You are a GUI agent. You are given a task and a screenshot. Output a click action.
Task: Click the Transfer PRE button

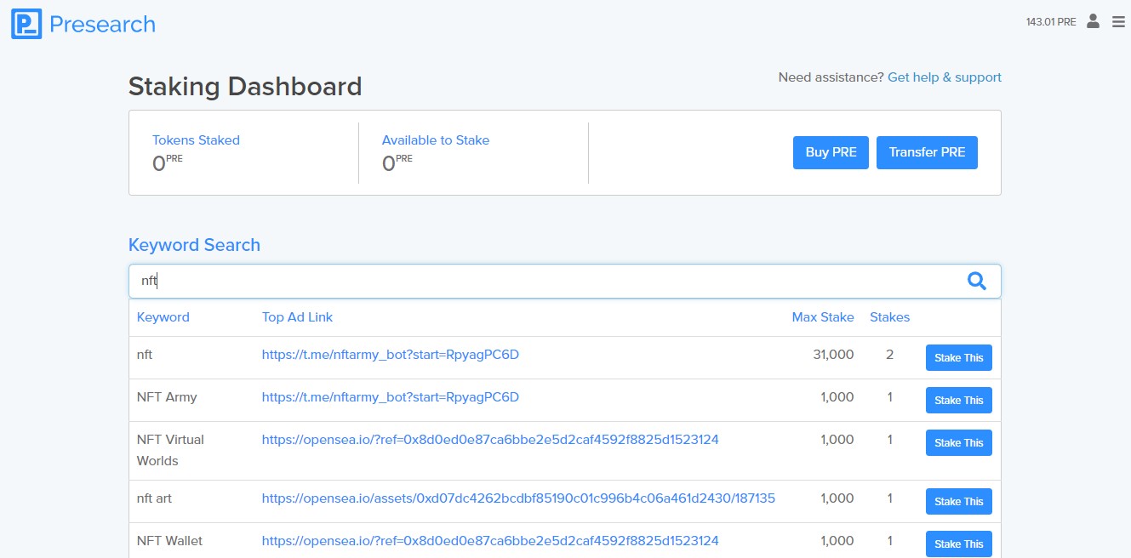point(927,152)
